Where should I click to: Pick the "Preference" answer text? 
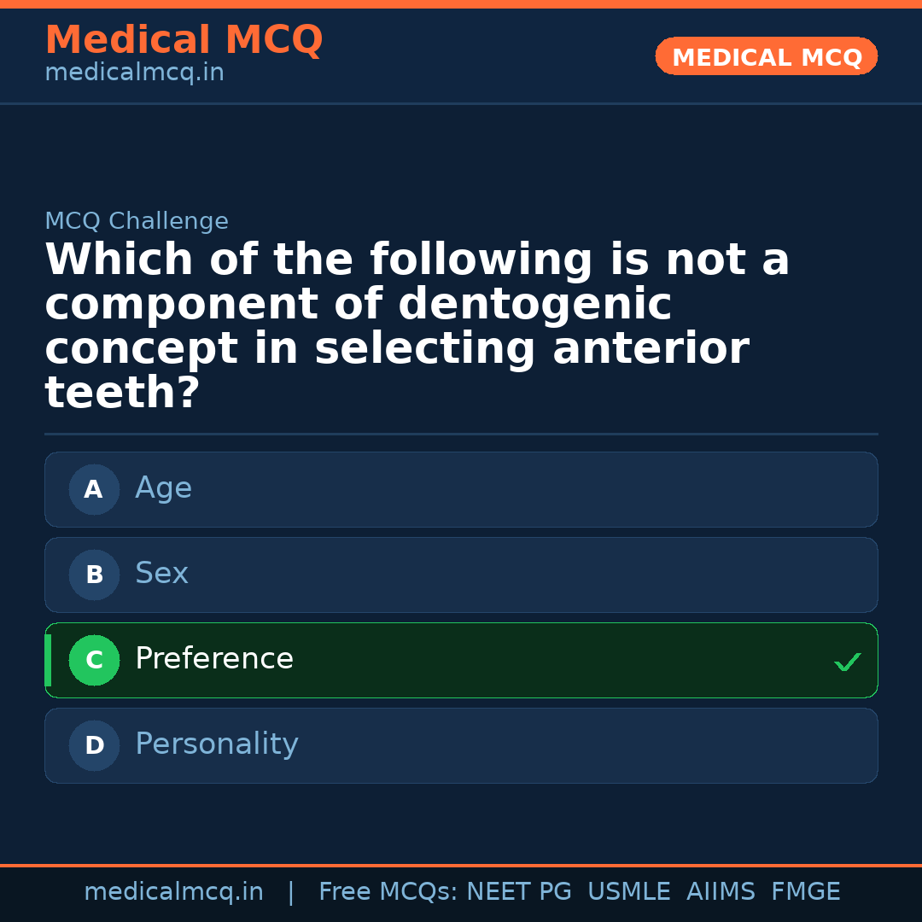(214, 659)
